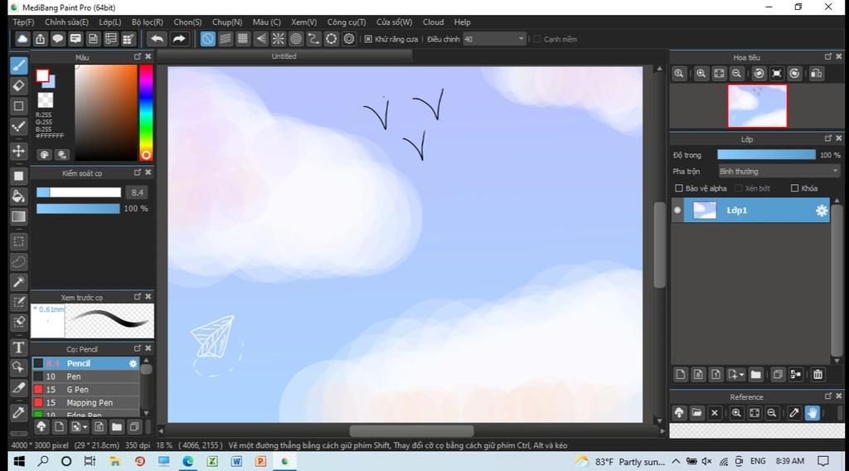Open the Công cụ(T) menu

point(347,22)
